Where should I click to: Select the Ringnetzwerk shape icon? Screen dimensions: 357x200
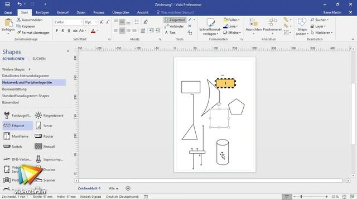tap(38, 115)
